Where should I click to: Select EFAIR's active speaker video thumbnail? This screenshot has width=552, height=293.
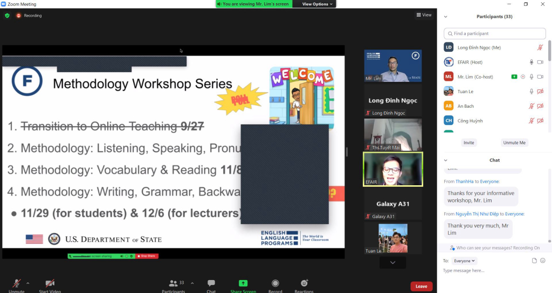pos(393,169)
